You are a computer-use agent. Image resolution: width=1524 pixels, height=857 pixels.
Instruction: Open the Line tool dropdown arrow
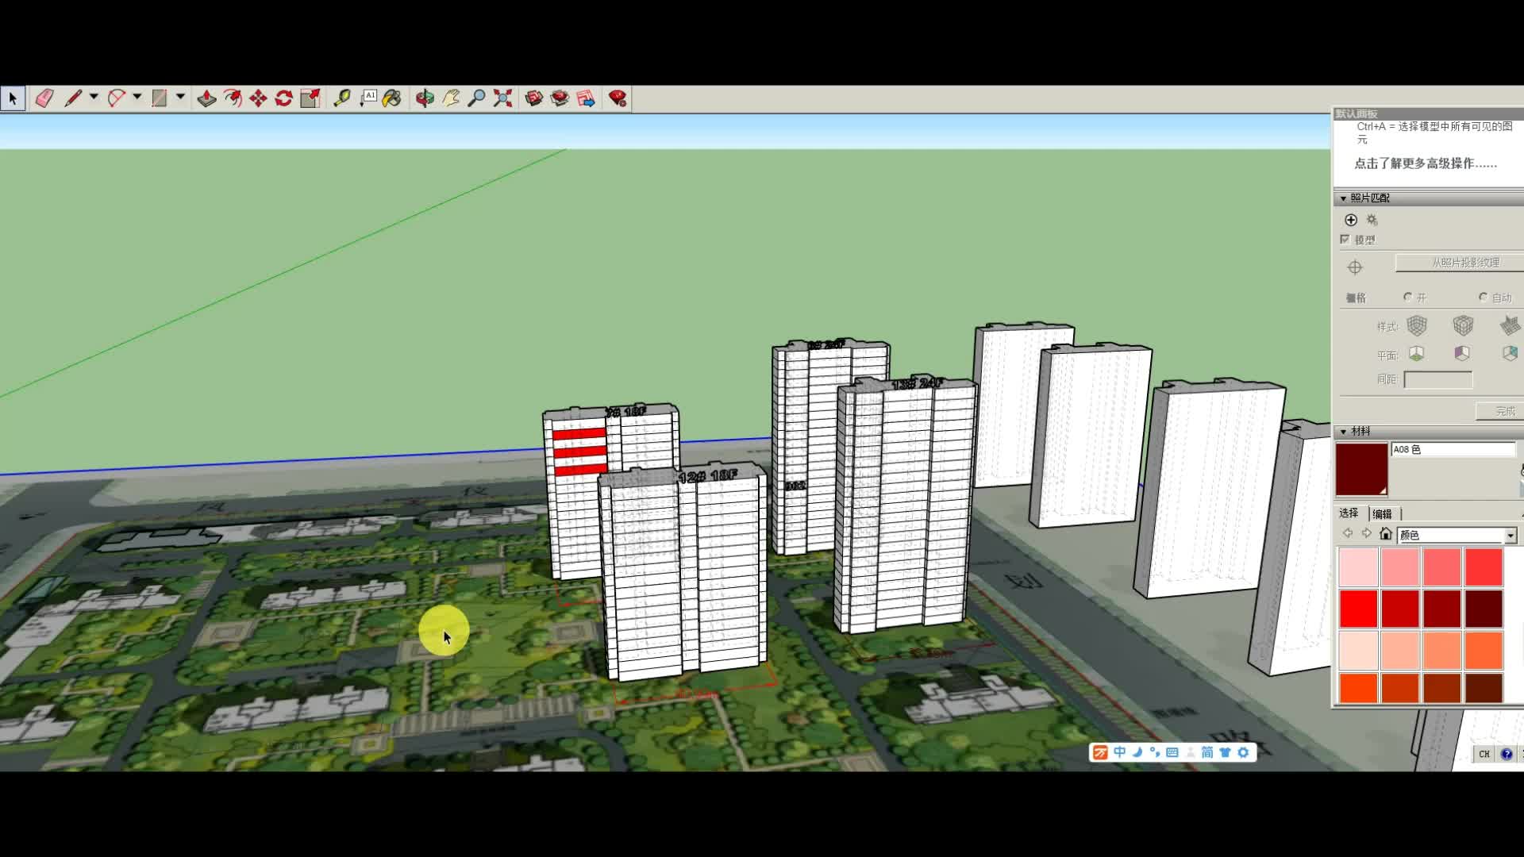click(x=94, y=97)
